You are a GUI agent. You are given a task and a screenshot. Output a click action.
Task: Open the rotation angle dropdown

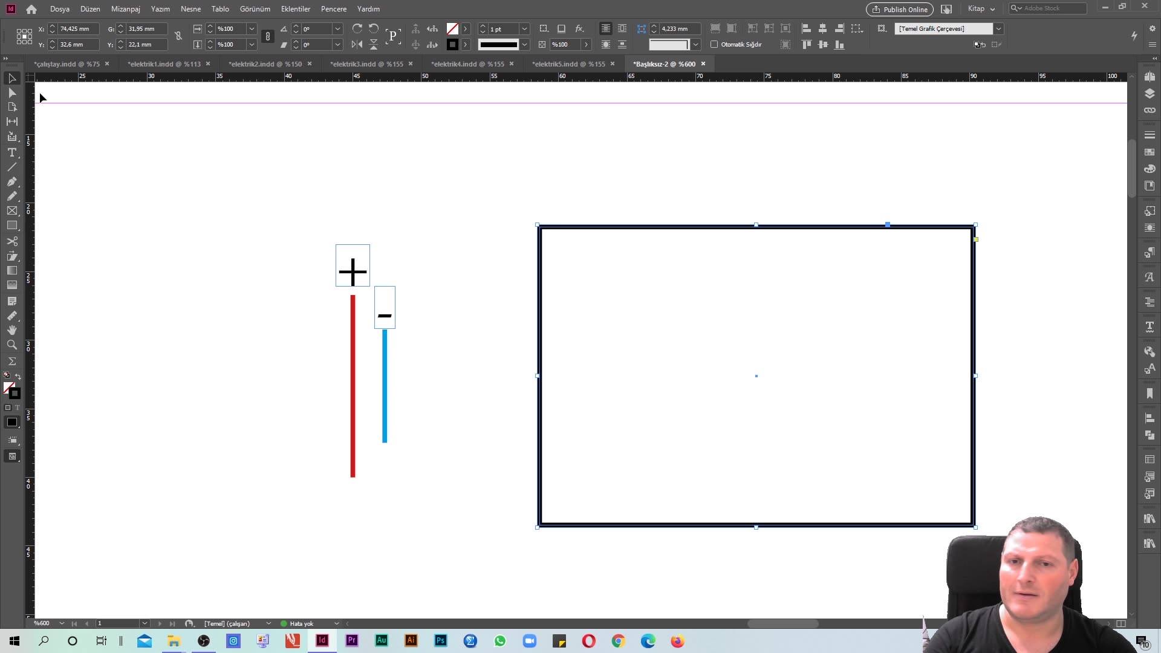tap(338, 28)
